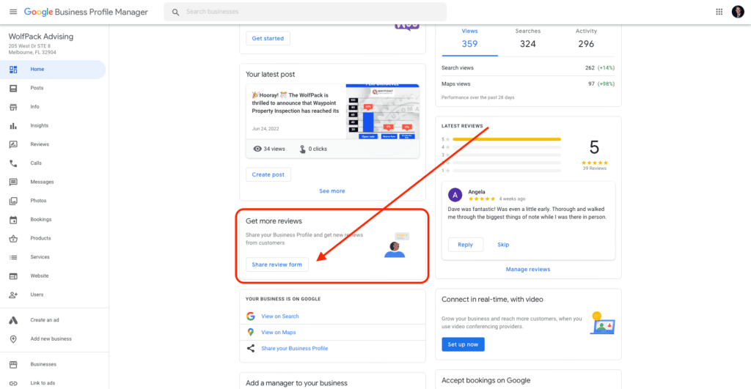Click the 0 clicks pointer icon
The height and width of the screenshot is (389, 751).
302,149
